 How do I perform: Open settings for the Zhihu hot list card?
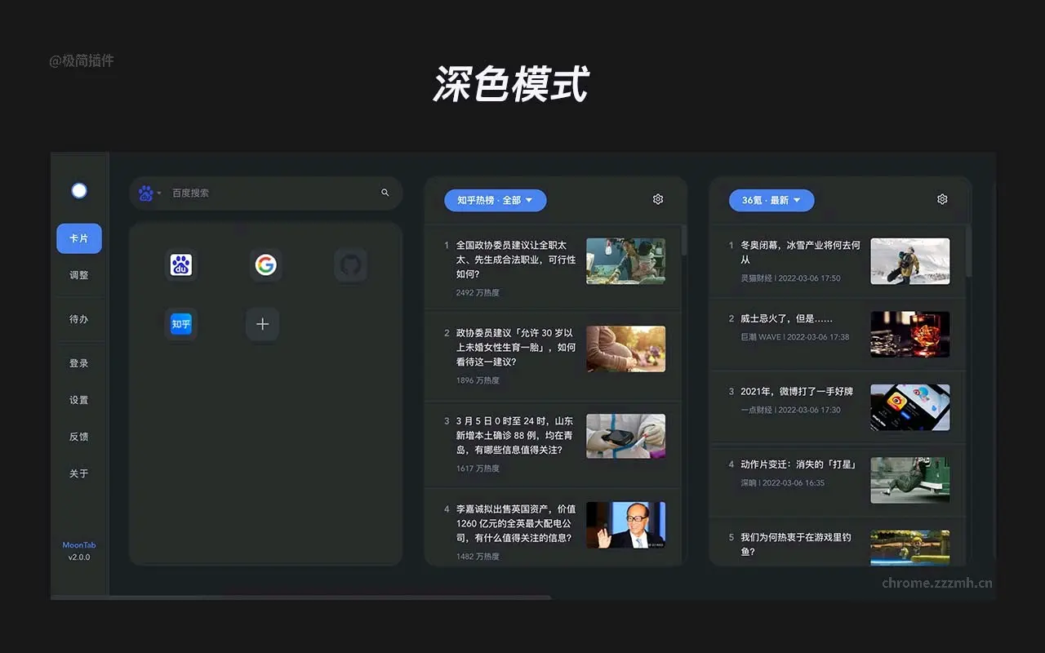click(657, 198)
